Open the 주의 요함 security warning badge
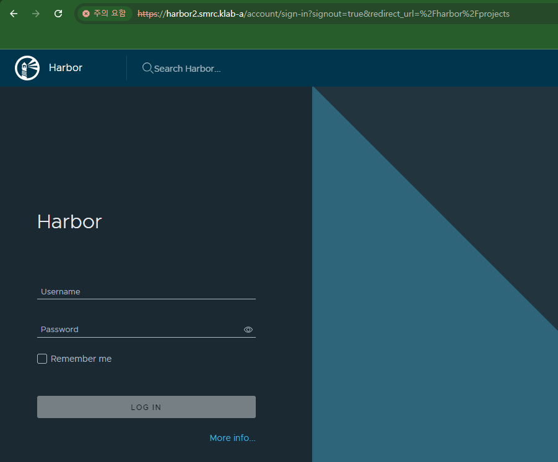The height and width of the screenshot is (462, 558). (x=104, y=14)
